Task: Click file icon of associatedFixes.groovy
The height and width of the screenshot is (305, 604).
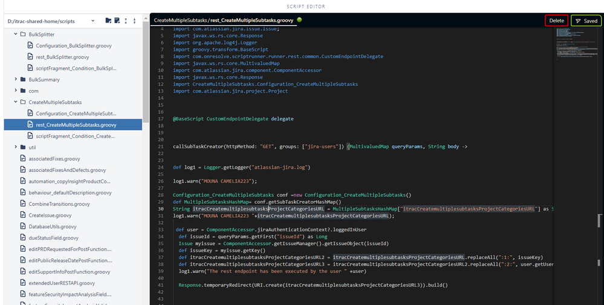Action: 23,159
